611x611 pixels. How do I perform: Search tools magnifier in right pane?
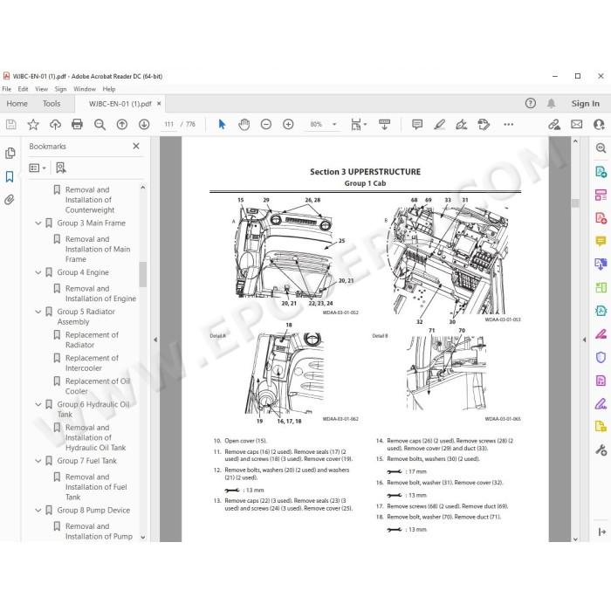(601, 148)
